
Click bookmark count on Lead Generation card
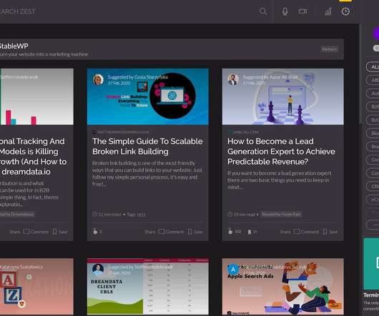pyautogui.click(x=252, y=232)
